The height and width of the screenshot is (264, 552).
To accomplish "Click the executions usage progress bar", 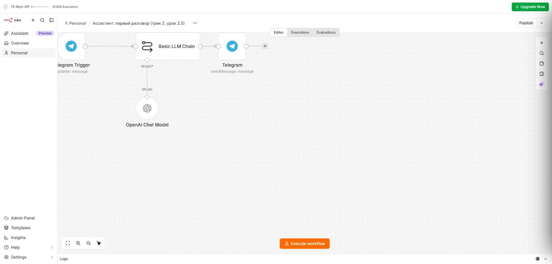I will pyautogui.click(x=40, y=7).
